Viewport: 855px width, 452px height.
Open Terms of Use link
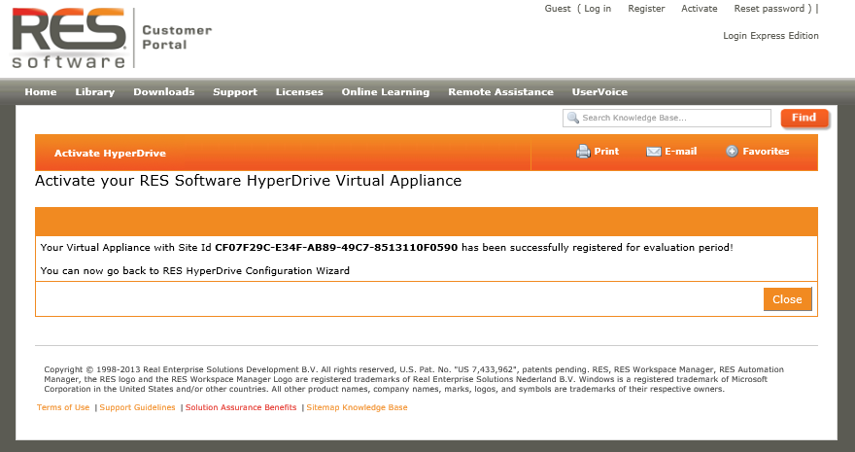click(63, 407)
